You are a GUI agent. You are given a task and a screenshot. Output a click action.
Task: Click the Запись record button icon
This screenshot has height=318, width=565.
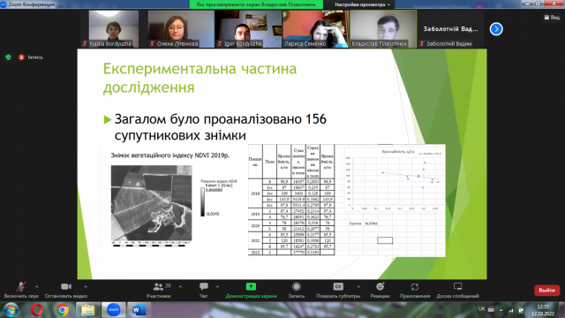[297, 286]
